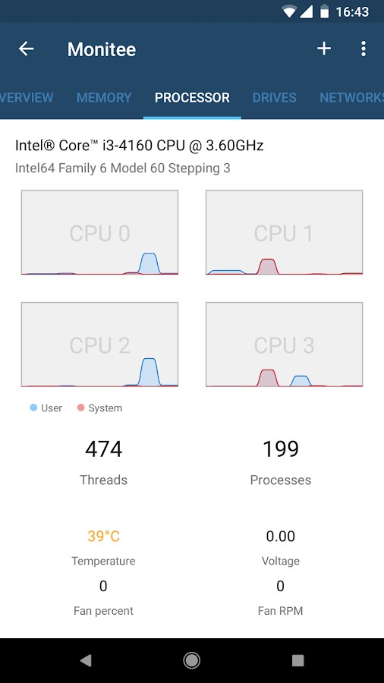Open the three-dot overflow menu

click(364, 49)
